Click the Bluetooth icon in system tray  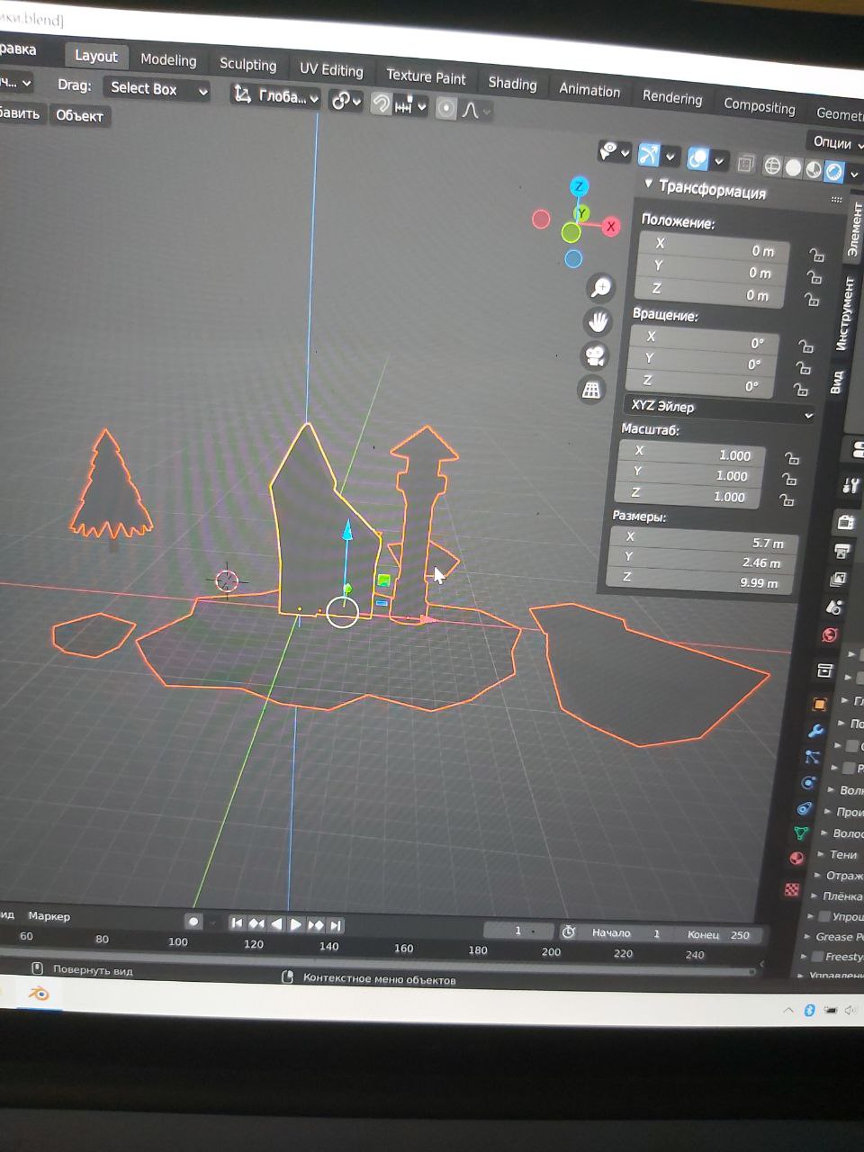808,1011
